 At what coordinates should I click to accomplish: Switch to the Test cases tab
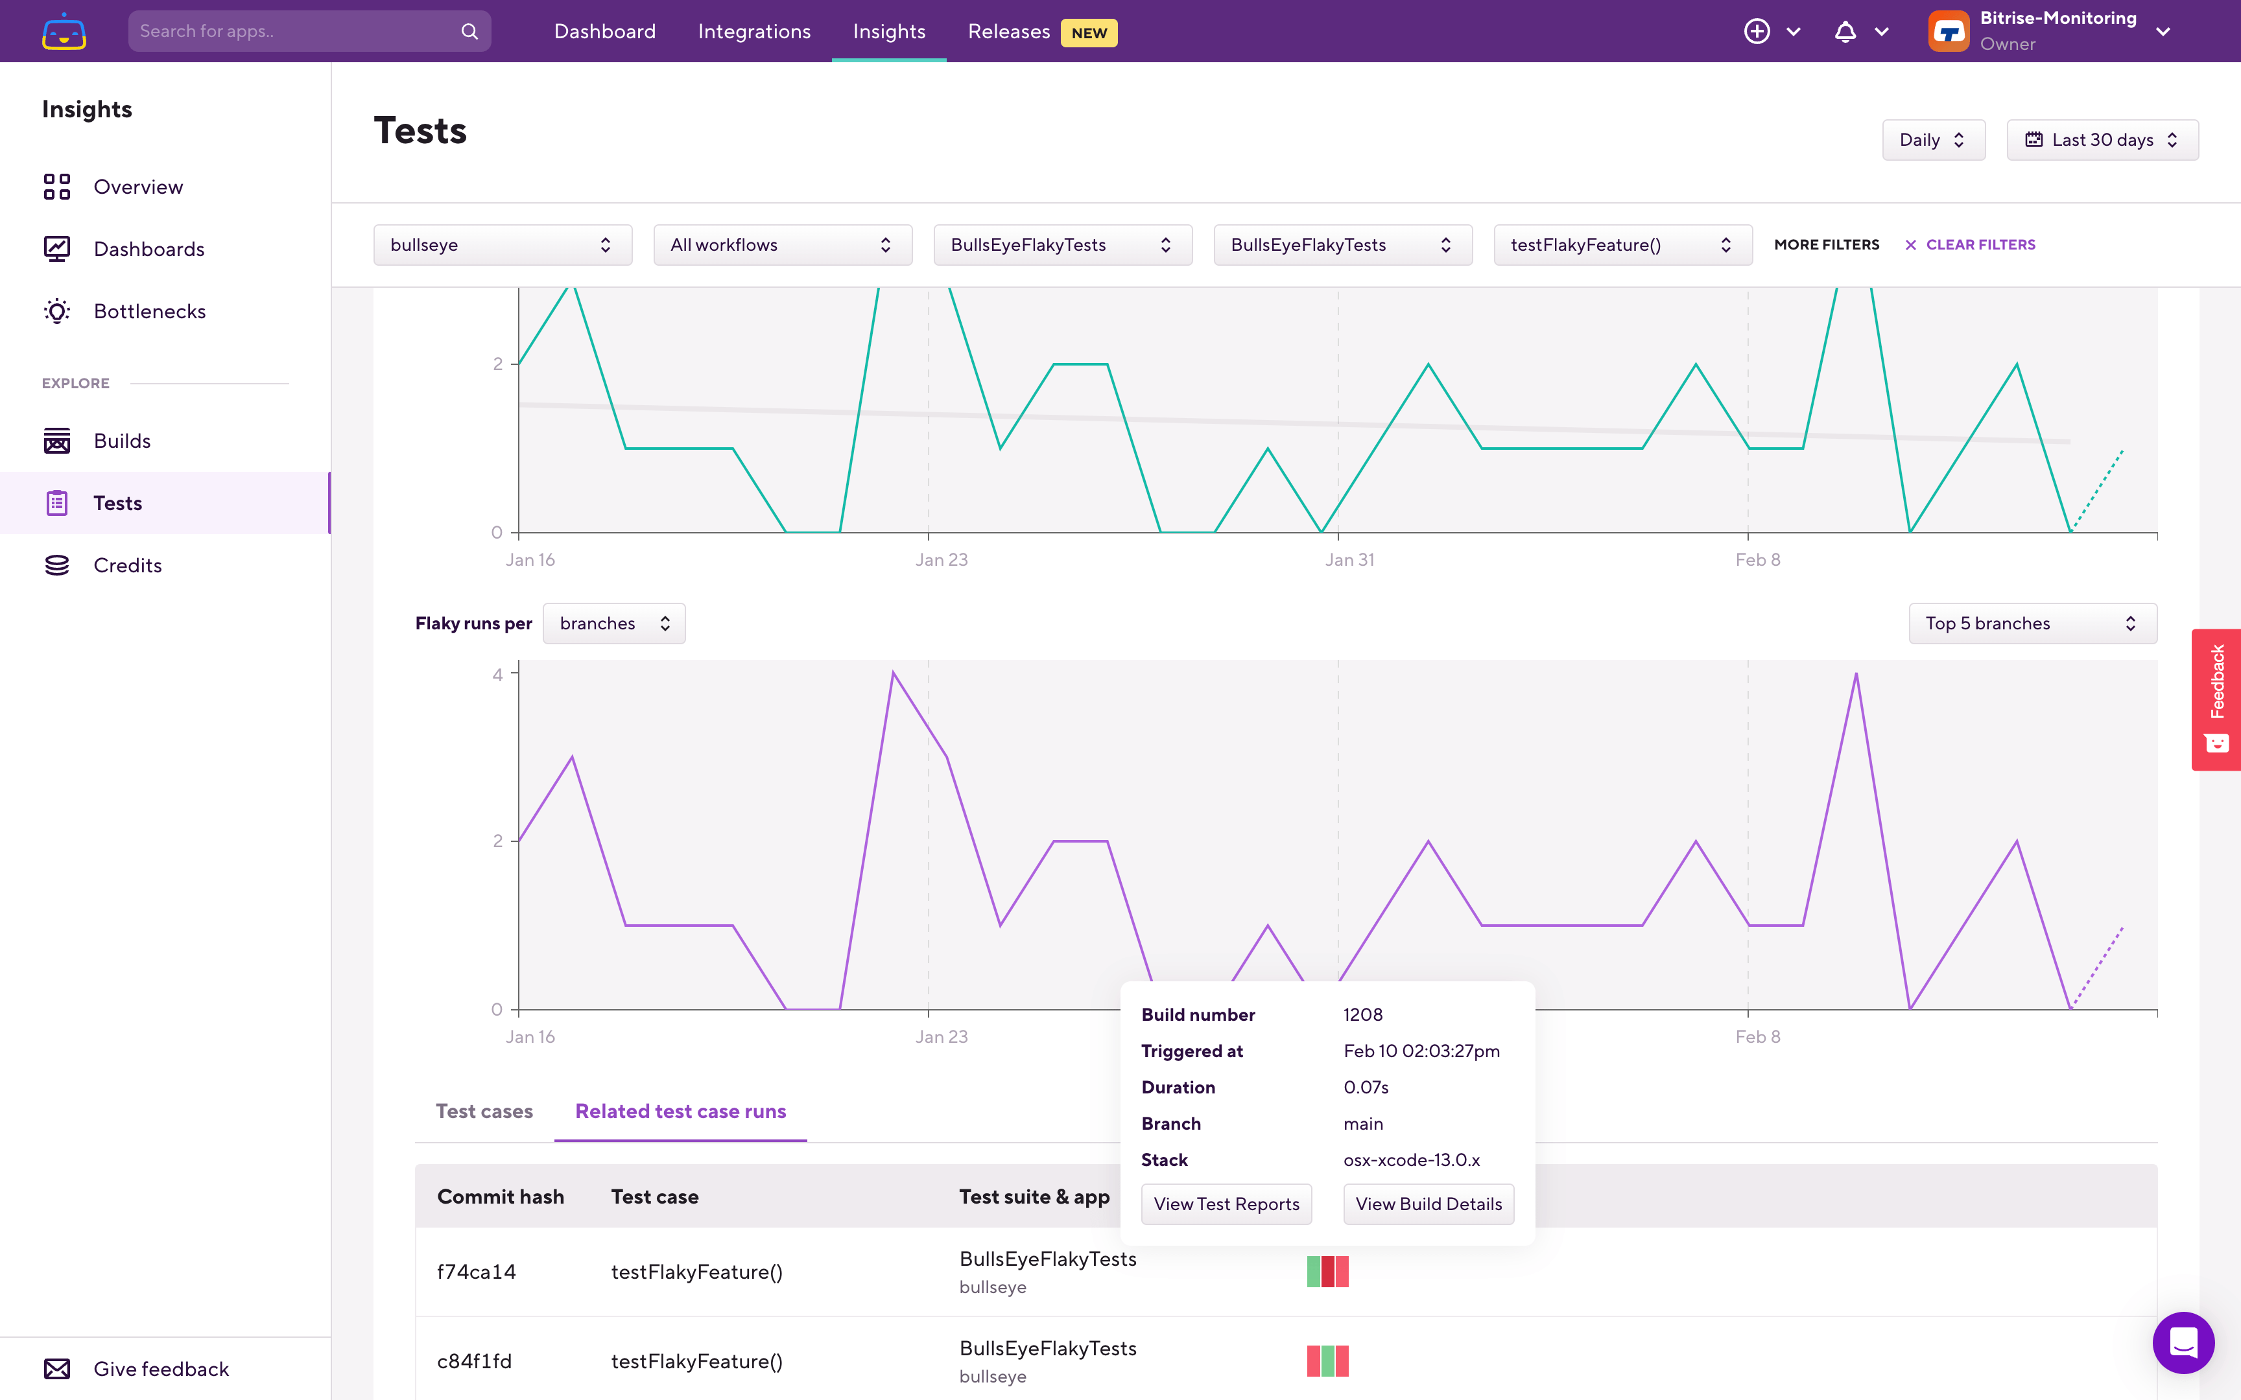484,1111
